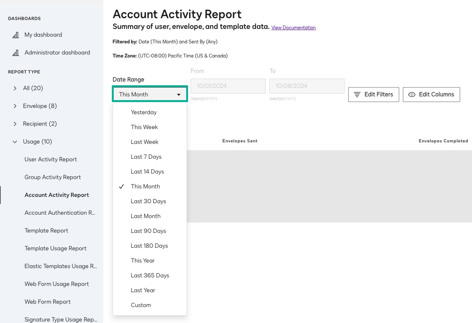Image resolution: width=472 pixels, height=323 pixels.
Task: Click the Administrator dashboard chart icon
Action: (16, 53)
